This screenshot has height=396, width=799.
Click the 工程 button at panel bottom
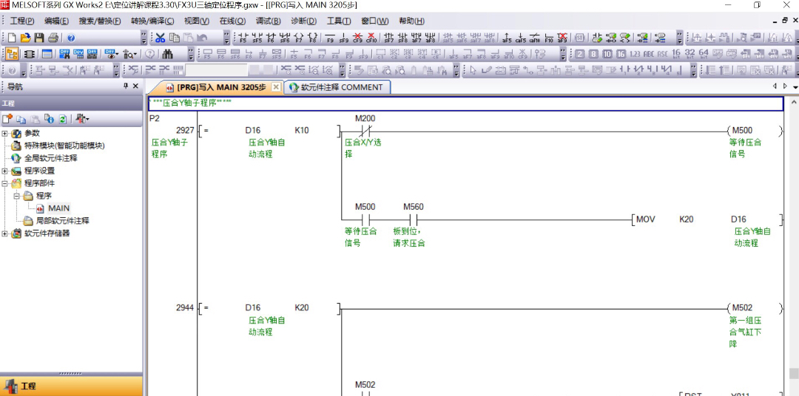71,386
